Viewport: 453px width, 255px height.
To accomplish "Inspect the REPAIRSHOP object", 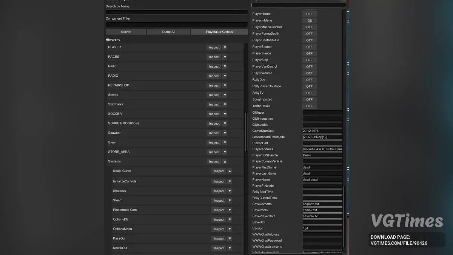I will (x=214, y=85).
